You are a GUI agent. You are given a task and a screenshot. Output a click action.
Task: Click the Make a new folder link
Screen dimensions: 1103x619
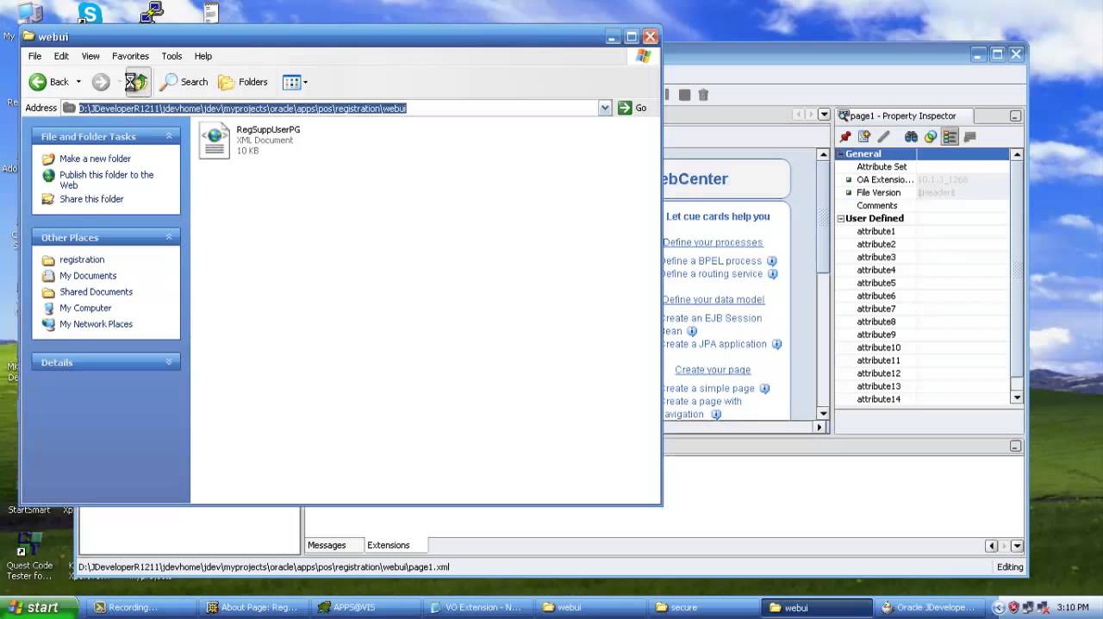(95, 159)
